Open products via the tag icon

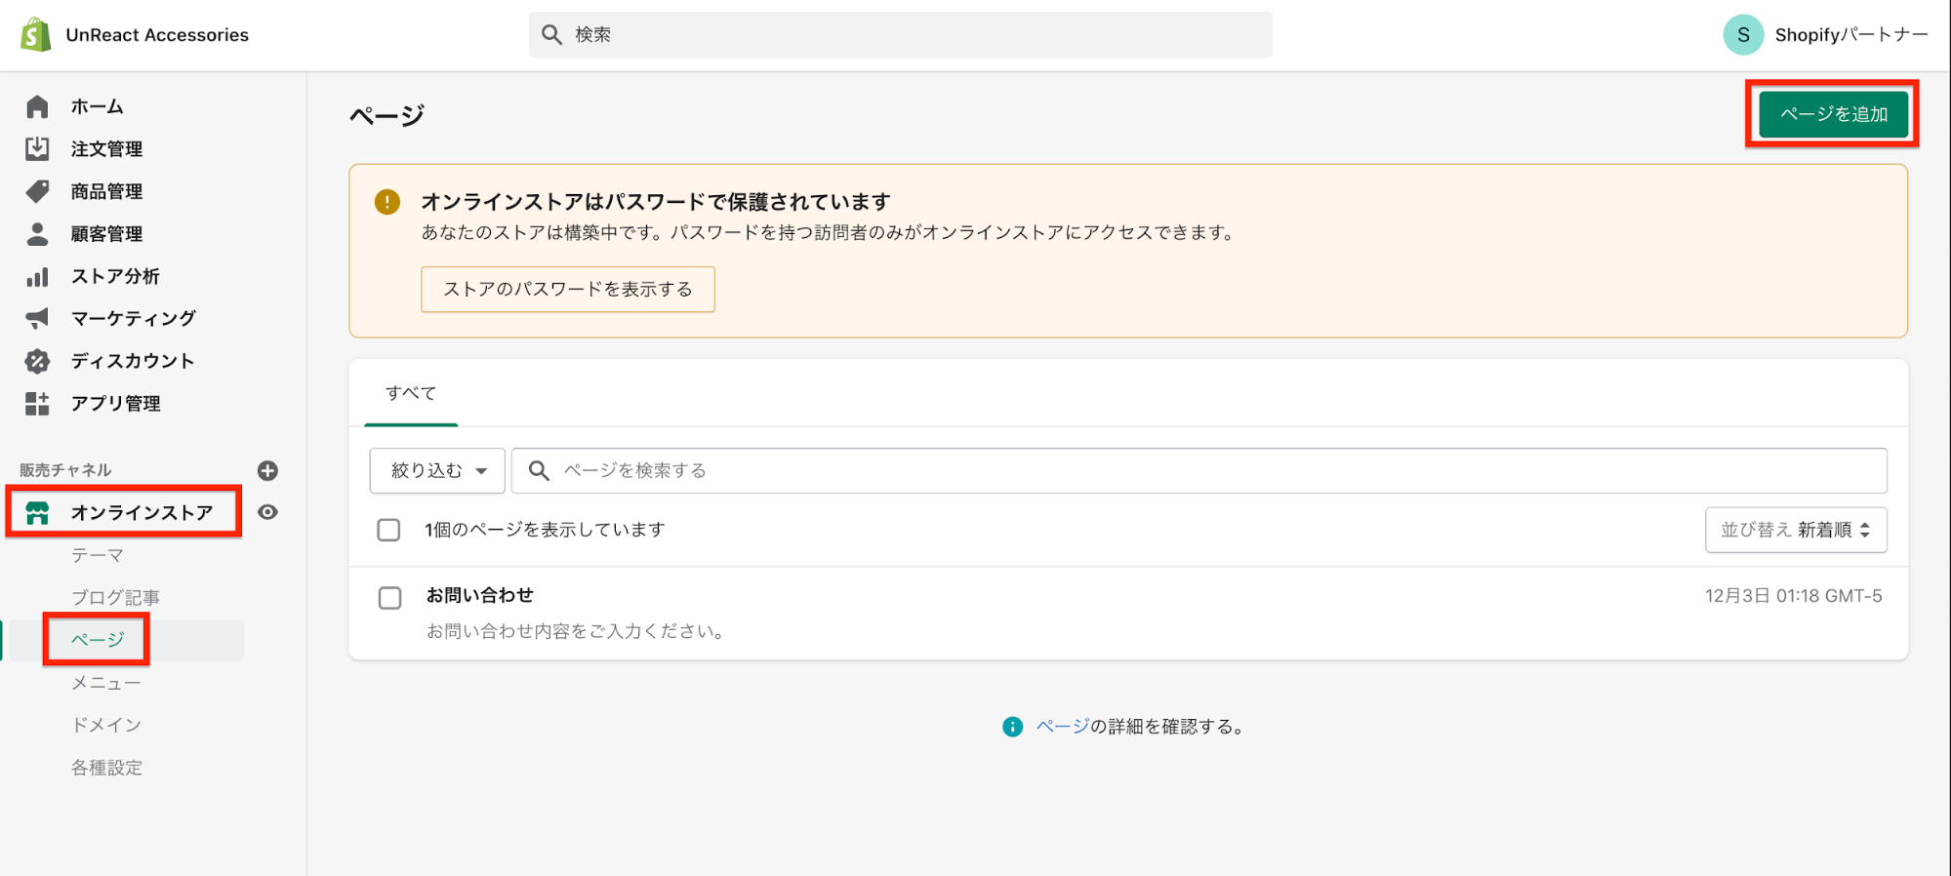tap(37, 191)
